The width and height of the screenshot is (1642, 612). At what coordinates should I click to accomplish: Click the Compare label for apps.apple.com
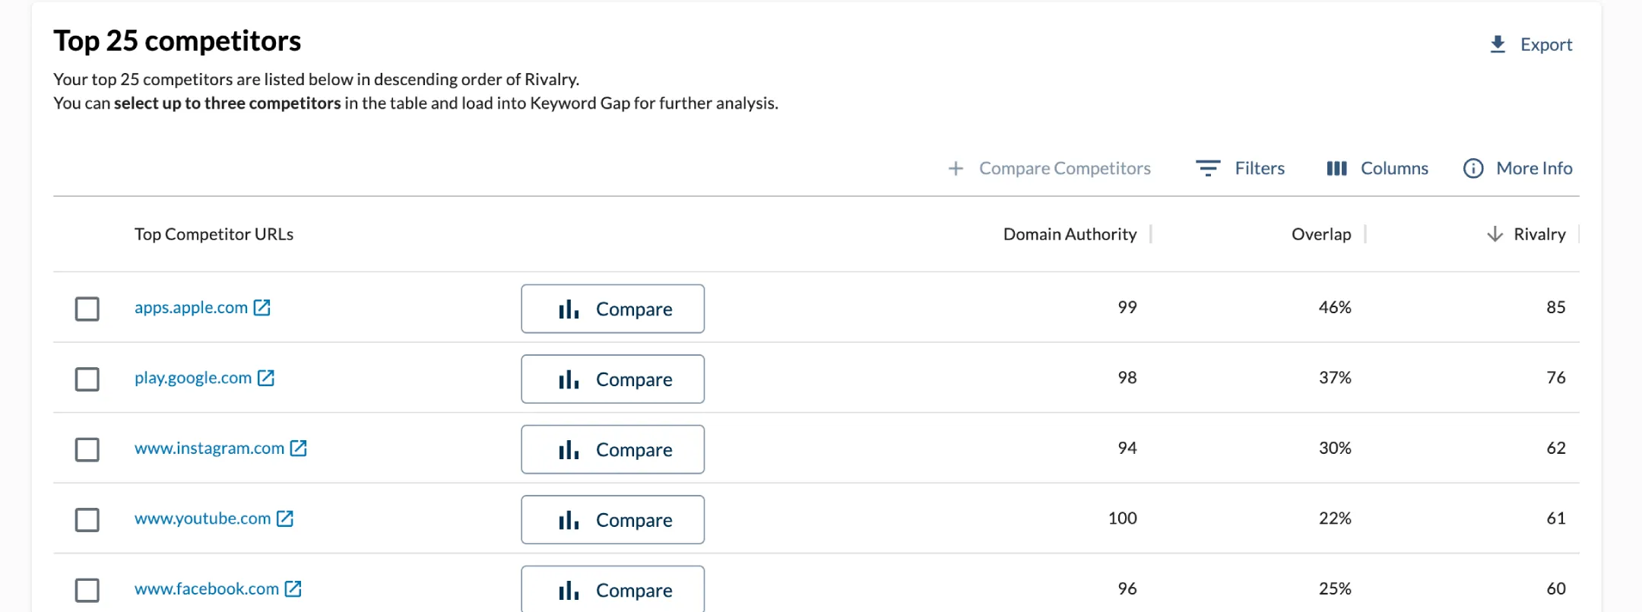[634, 309]
